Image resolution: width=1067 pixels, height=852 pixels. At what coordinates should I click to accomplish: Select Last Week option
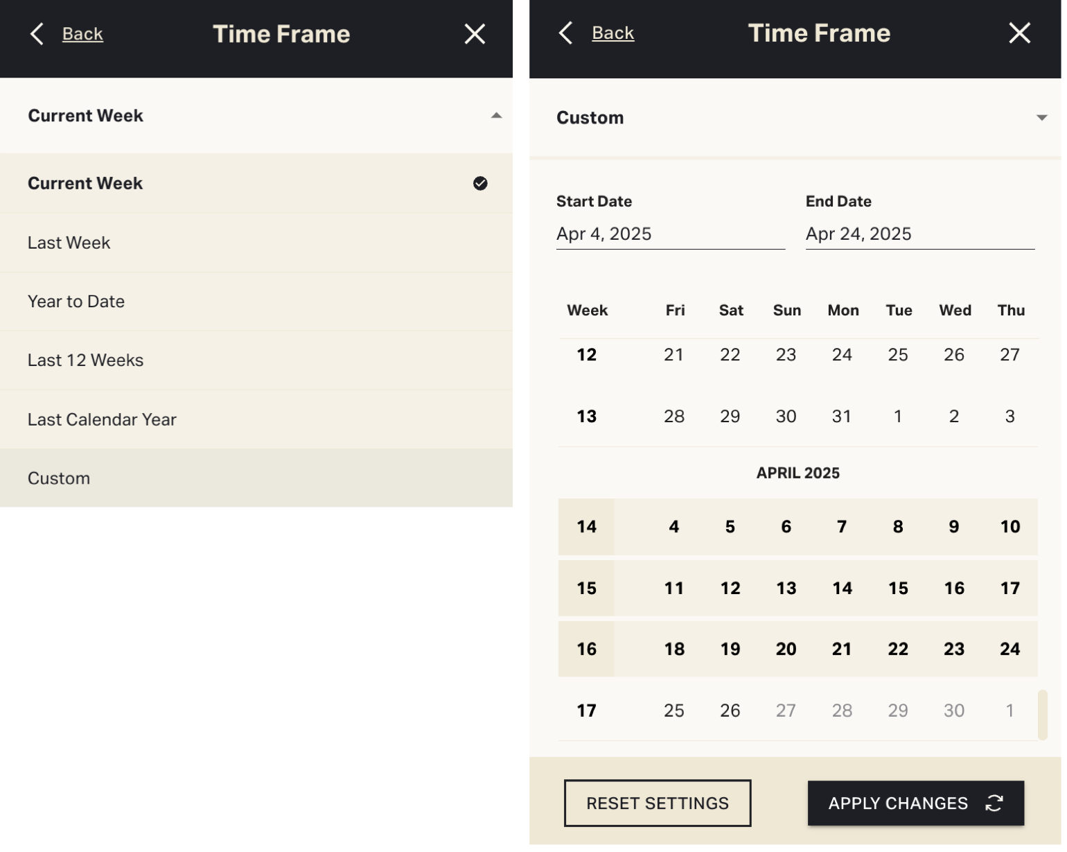coord(69,243)
